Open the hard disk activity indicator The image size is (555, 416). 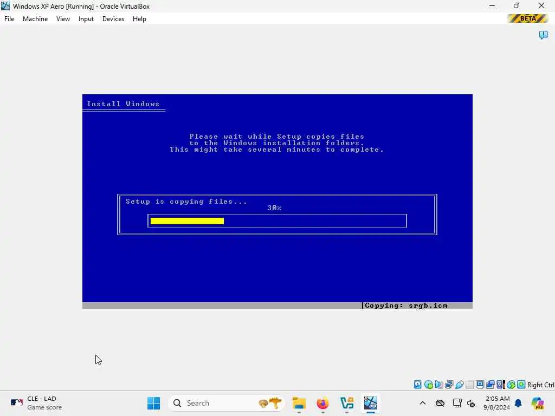[x=418, y=385]
